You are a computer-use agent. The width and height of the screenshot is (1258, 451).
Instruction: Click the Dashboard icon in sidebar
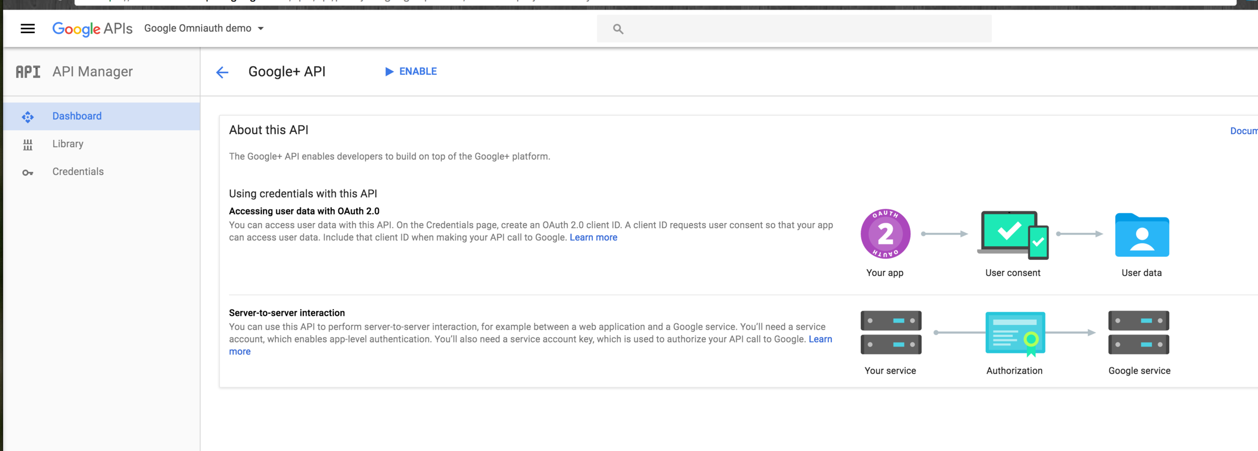coord(28,117)
